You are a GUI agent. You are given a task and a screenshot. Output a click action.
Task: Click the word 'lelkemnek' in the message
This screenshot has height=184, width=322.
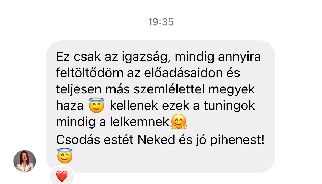(x=139, y=122)
